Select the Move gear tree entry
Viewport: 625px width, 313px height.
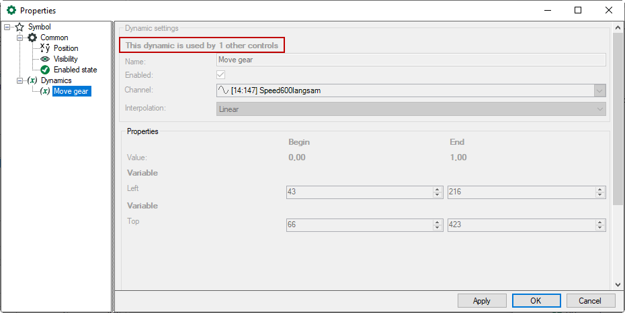tap(71, 91)
